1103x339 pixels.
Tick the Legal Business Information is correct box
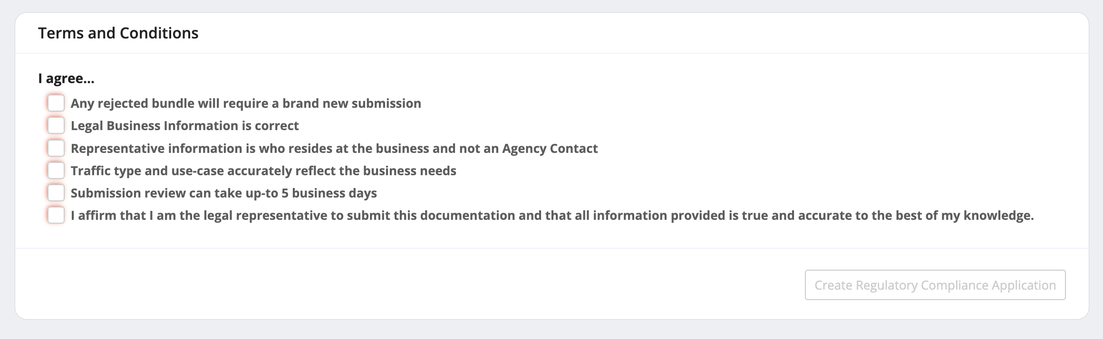(x=56, y=125)
